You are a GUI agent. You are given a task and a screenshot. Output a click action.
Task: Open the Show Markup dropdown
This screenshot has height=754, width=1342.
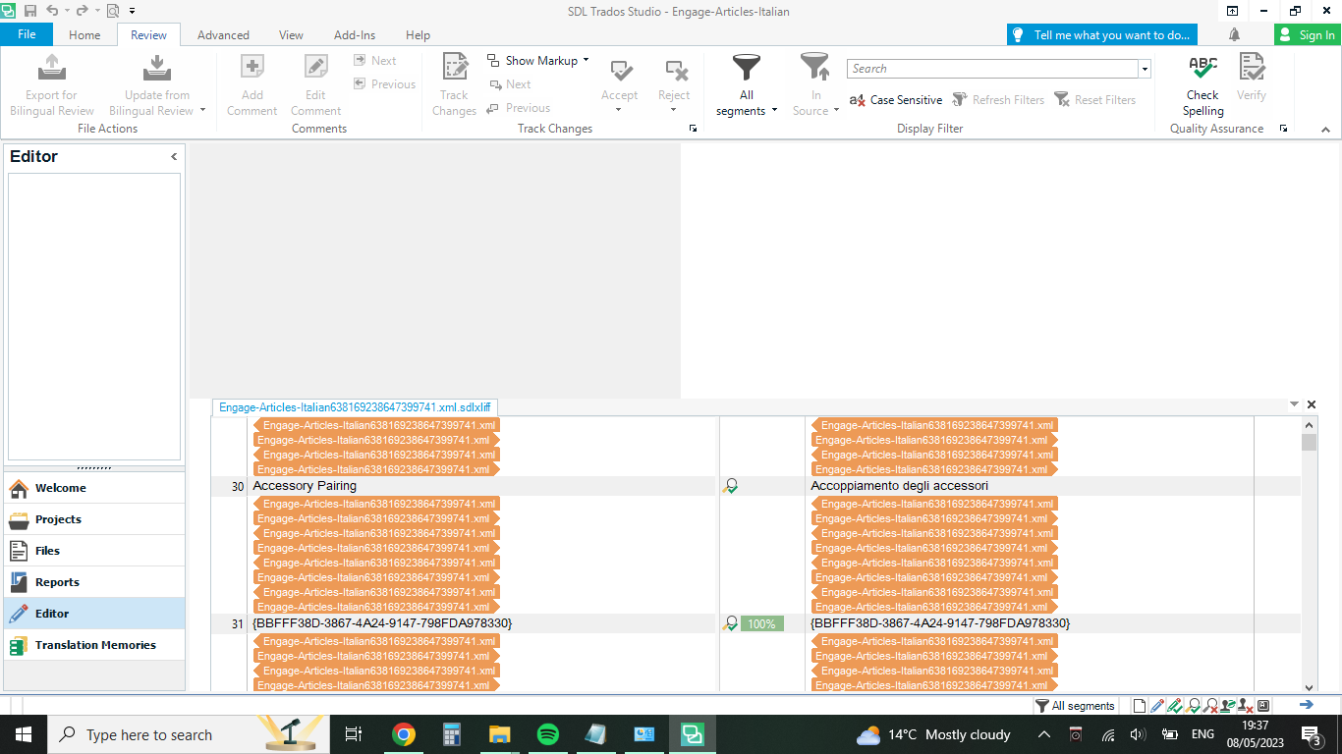538,61
